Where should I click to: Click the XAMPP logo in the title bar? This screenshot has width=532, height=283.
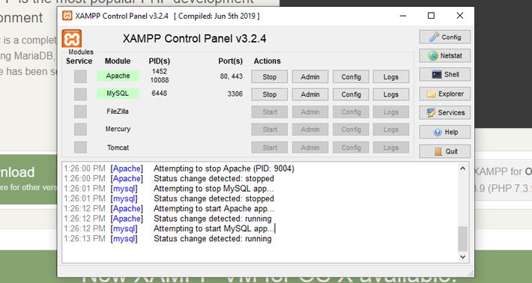[67, 16]
